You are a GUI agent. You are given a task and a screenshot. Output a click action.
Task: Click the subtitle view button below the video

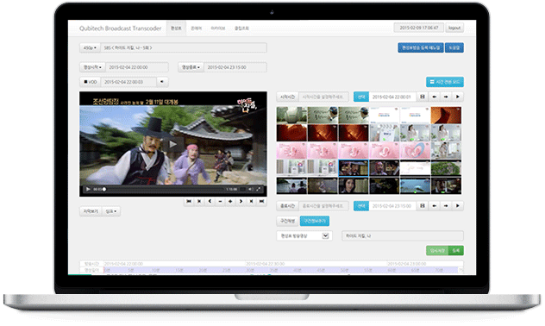(91, 211)
